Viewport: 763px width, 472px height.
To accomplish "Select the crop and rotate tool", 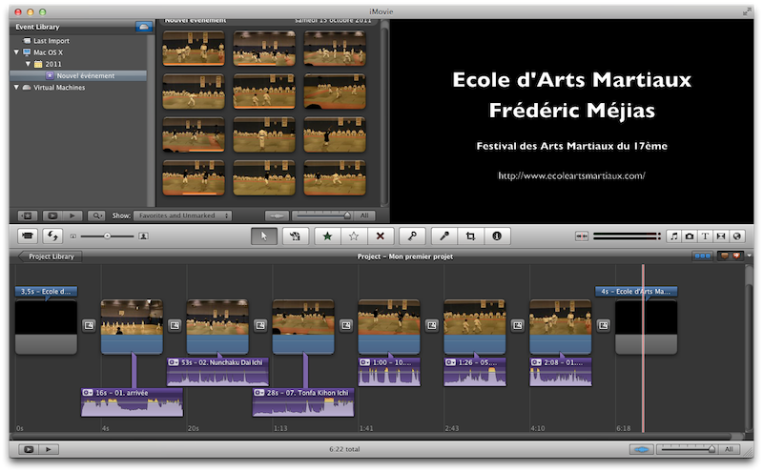I will pyautogui.click(x=470, y=236).
